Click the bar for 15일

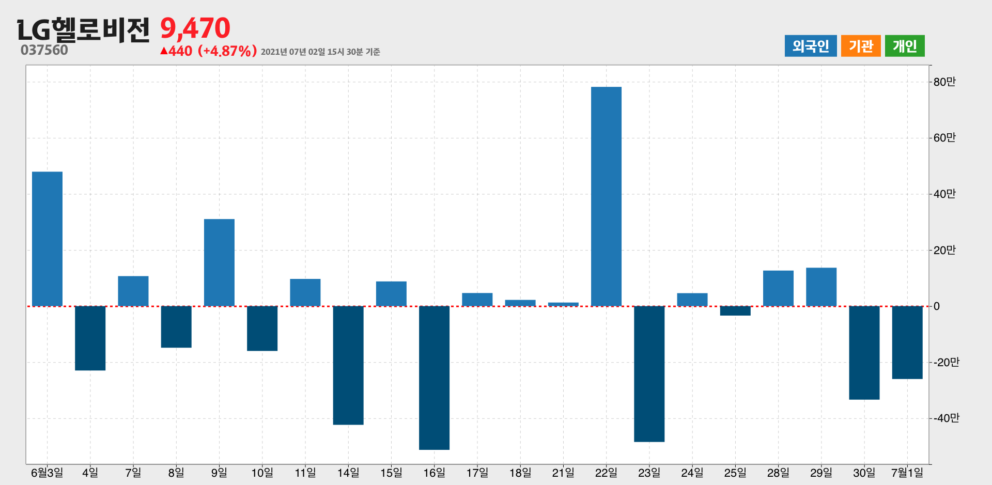pos(391,294)
